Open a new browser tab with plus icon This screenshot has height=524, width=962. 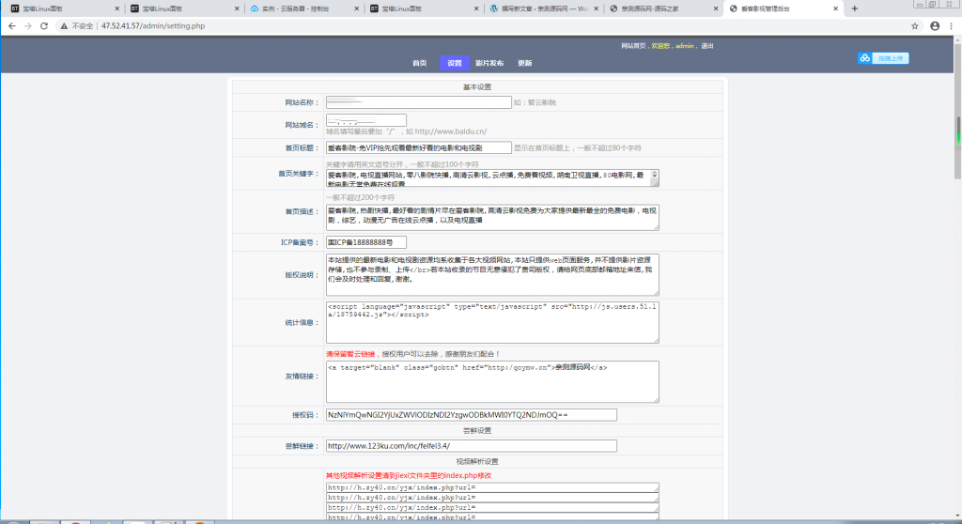(x=854, y=8)
